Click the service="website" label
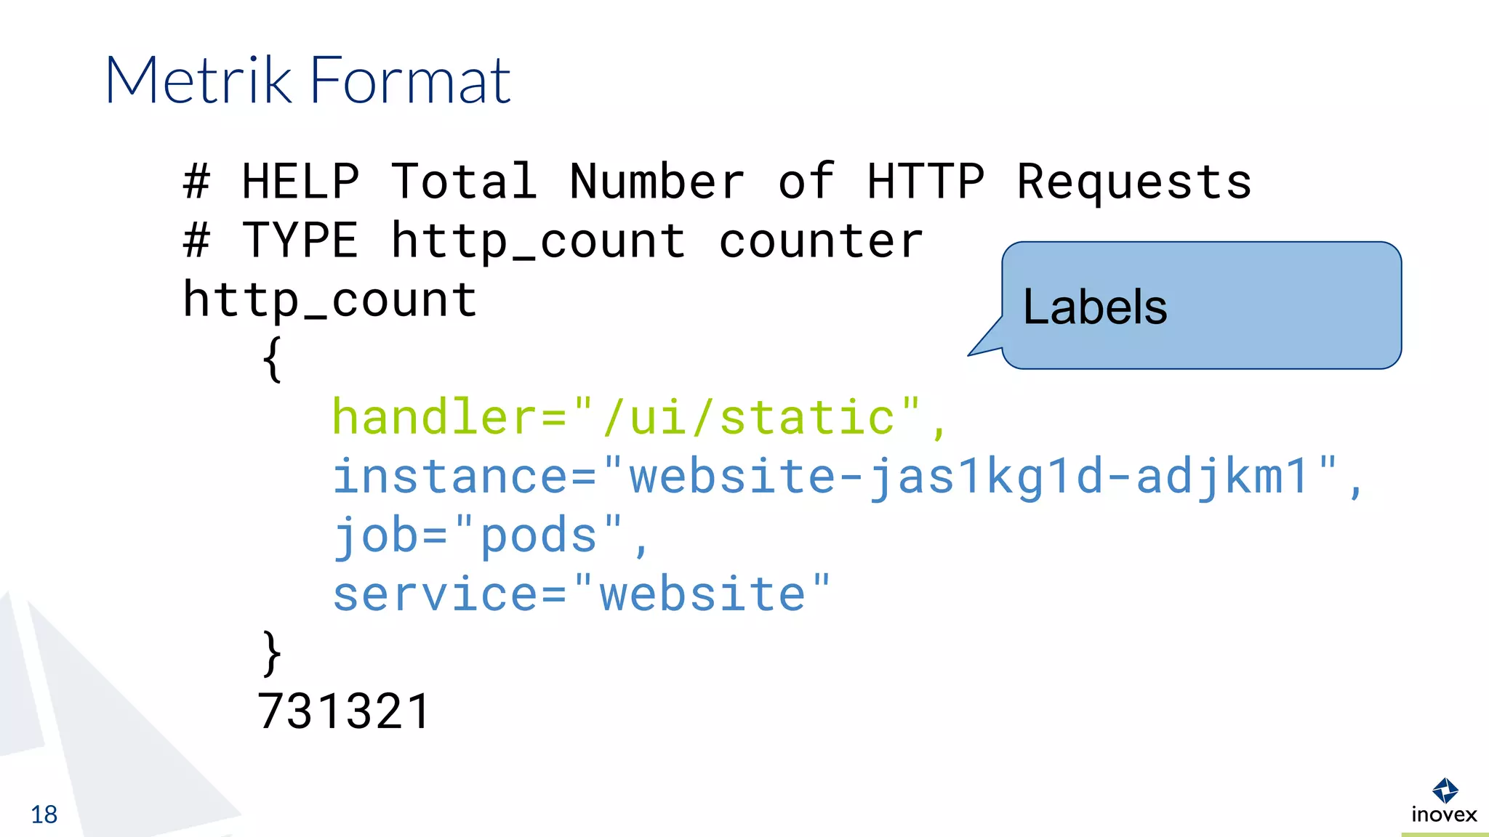The image size is (1489, 837). [581, 594]
